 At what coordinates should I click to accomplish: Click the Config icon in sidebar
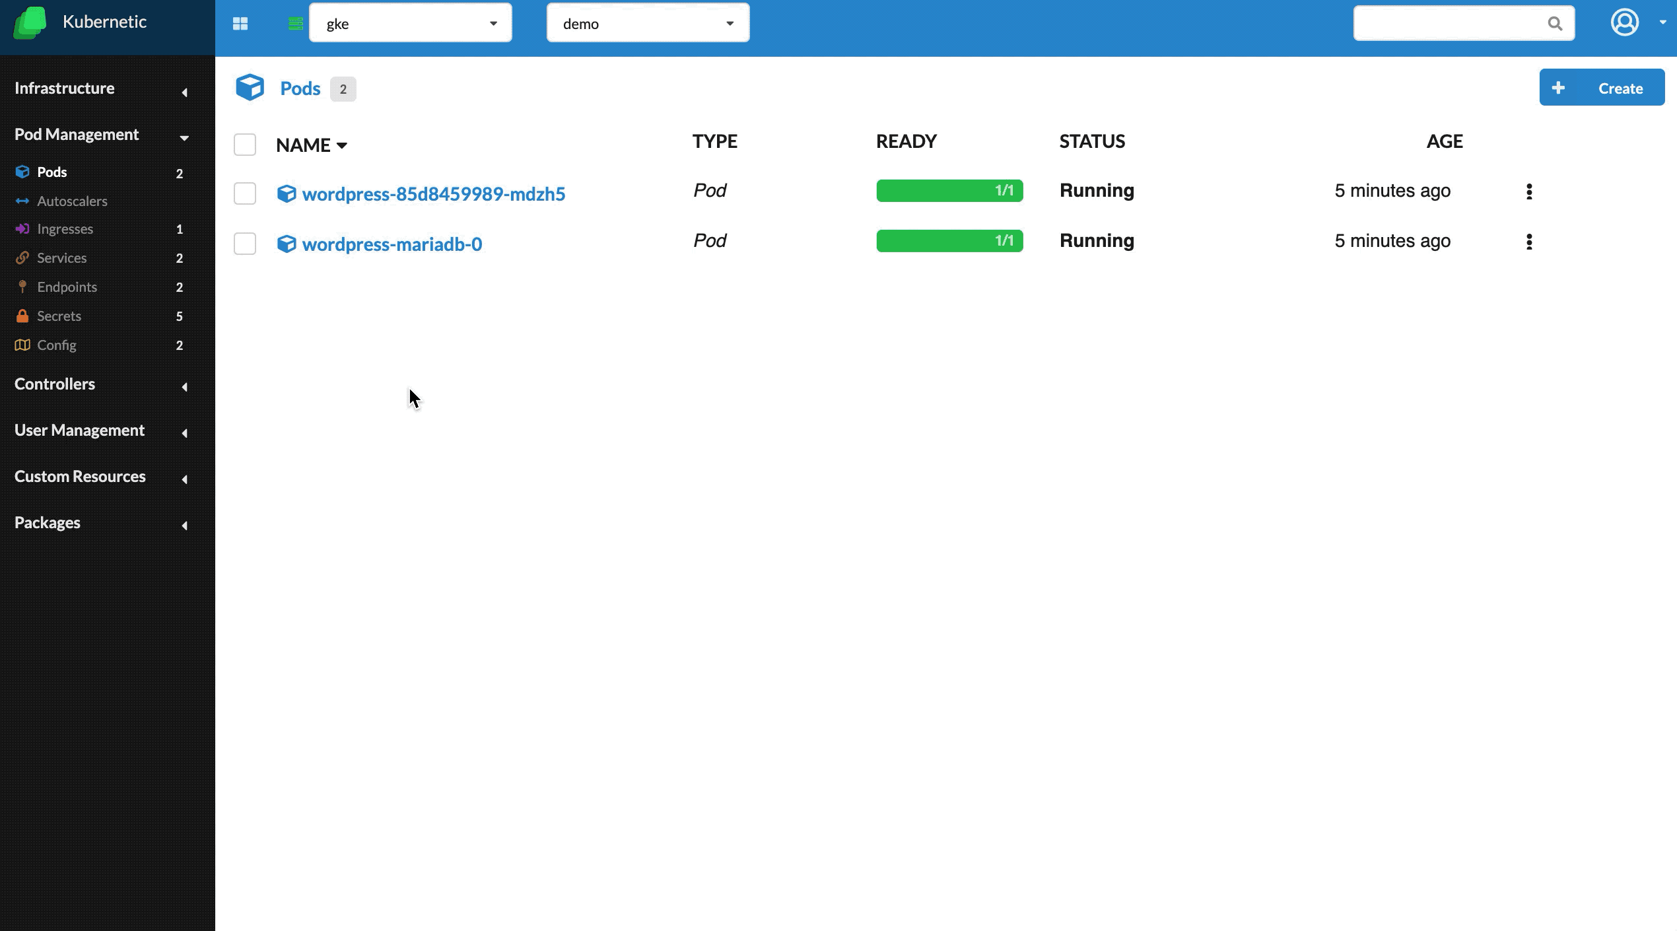tap(22, 344)
